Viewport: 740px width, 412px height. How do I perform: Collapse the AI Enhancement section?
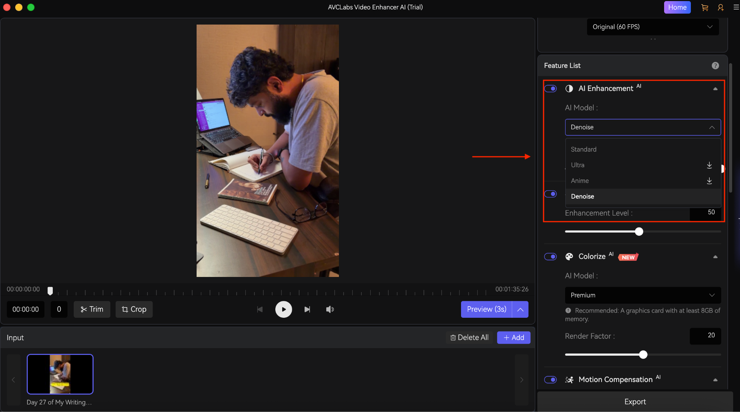point(715,88)
